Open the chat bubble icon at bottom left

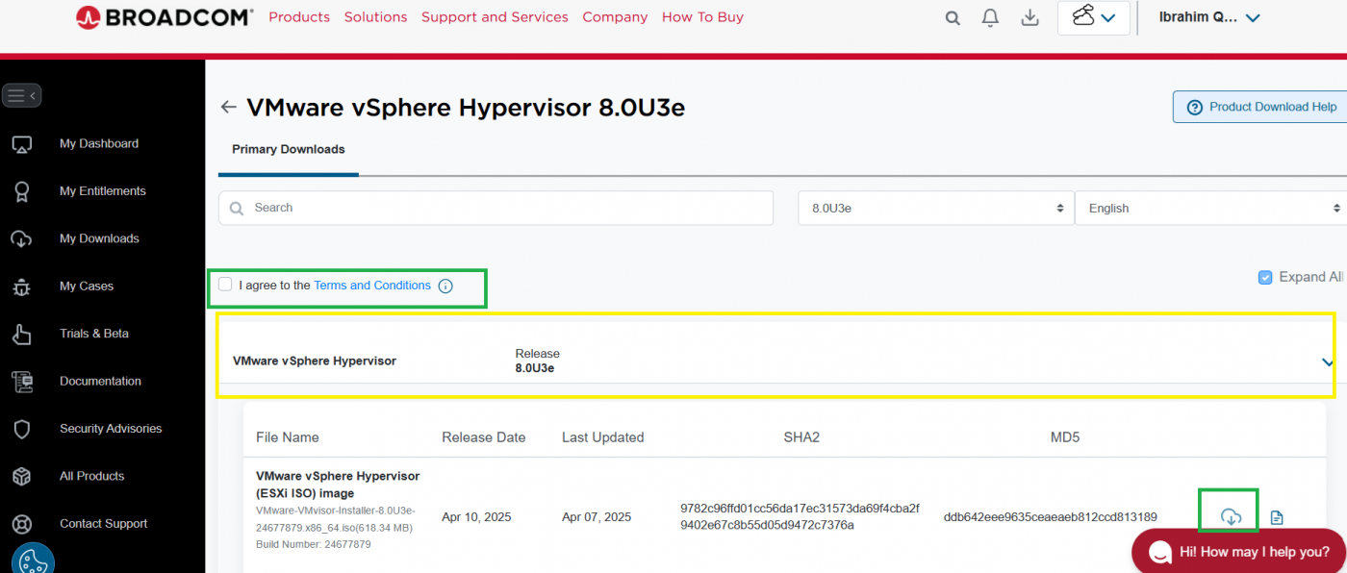click(x=33, y=559)
